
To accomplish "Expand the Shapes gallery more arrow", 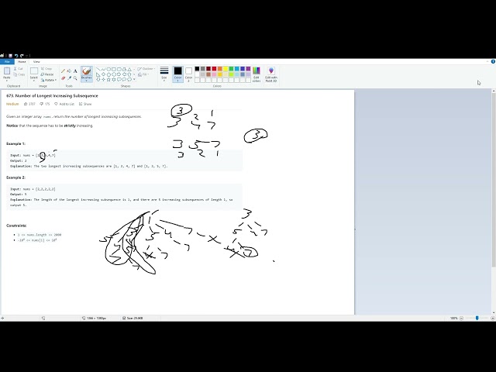I will (134, 79).
